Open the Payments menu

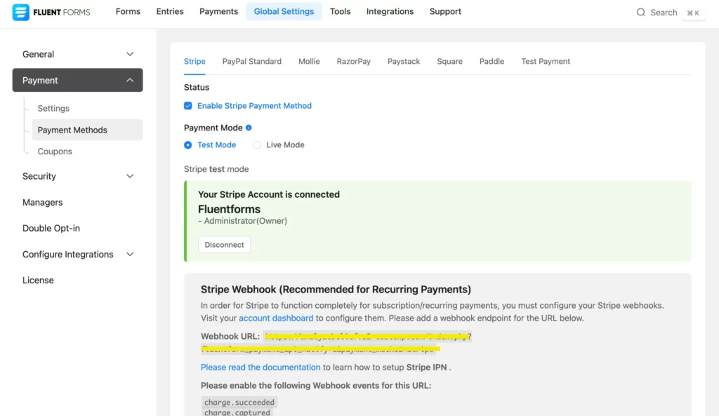coord(219,11)
